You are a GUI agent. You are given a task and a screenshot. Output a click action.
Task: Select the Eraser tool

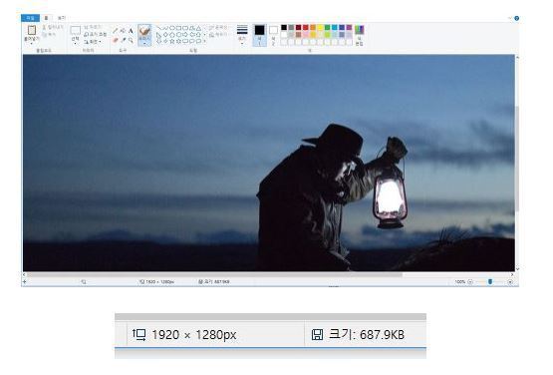(115, 40)
